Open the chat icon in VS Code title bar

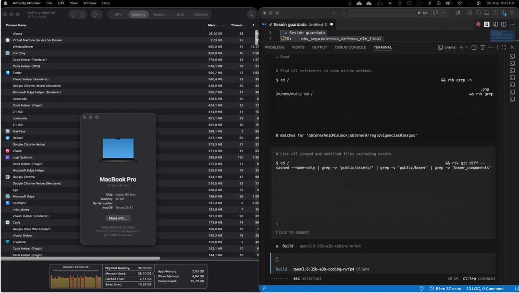435,13
